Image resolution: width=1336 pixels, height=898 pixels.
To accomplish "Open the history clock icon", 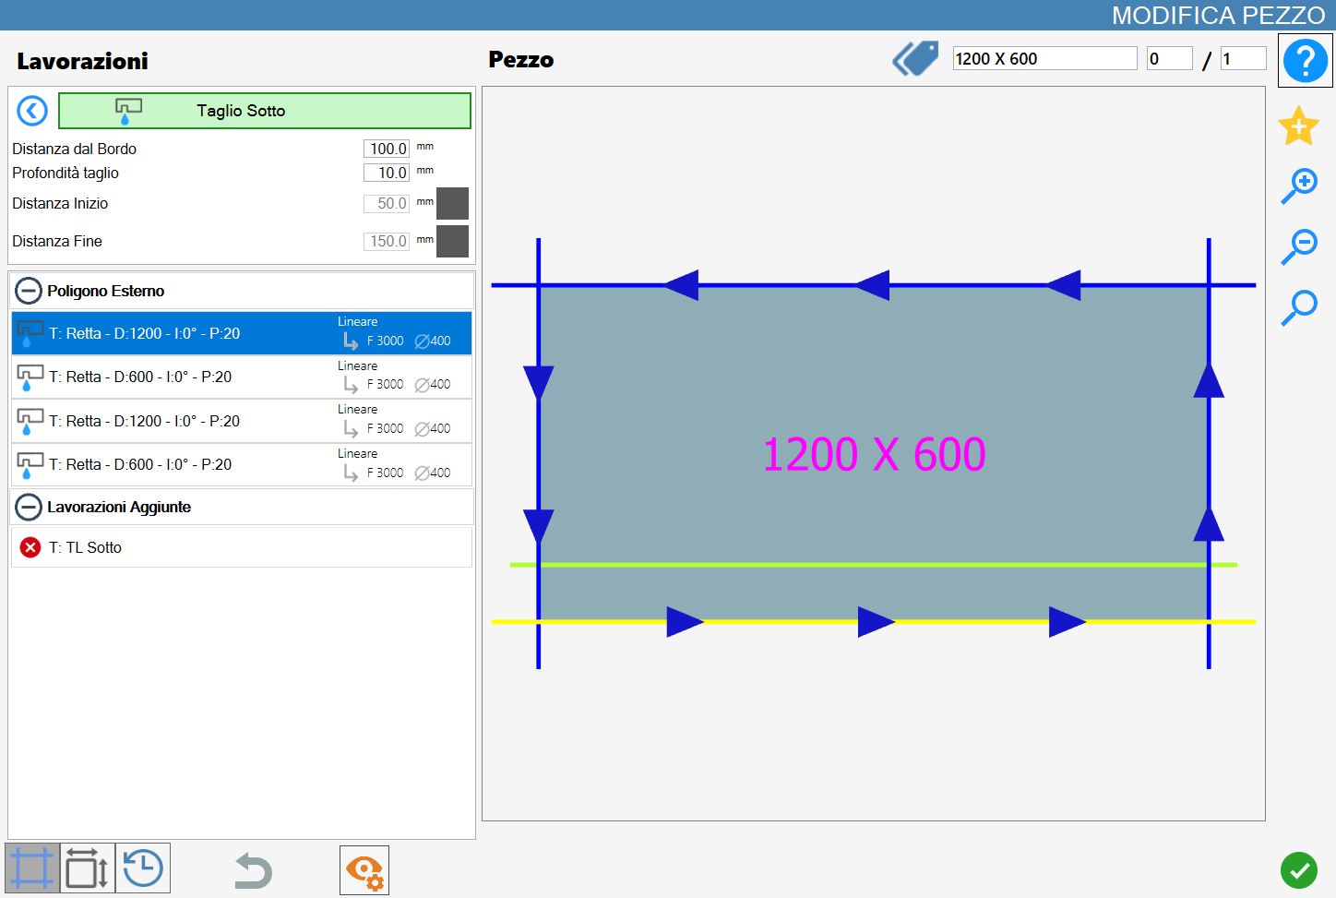I will (143, 868).
